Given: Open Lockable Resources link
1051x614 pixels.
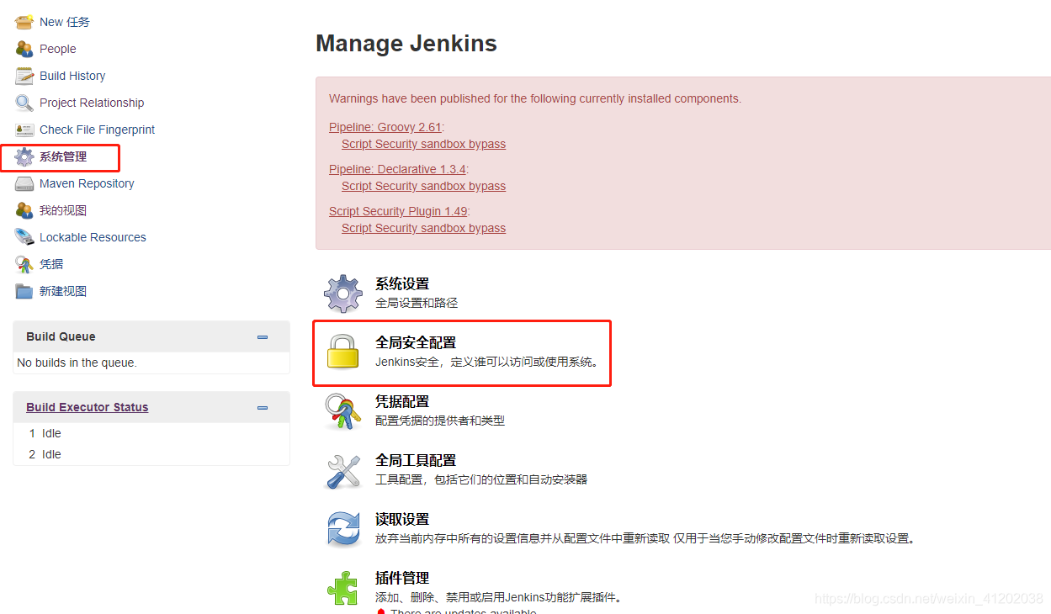Looking at the screenshot, I should coord(93,237).
